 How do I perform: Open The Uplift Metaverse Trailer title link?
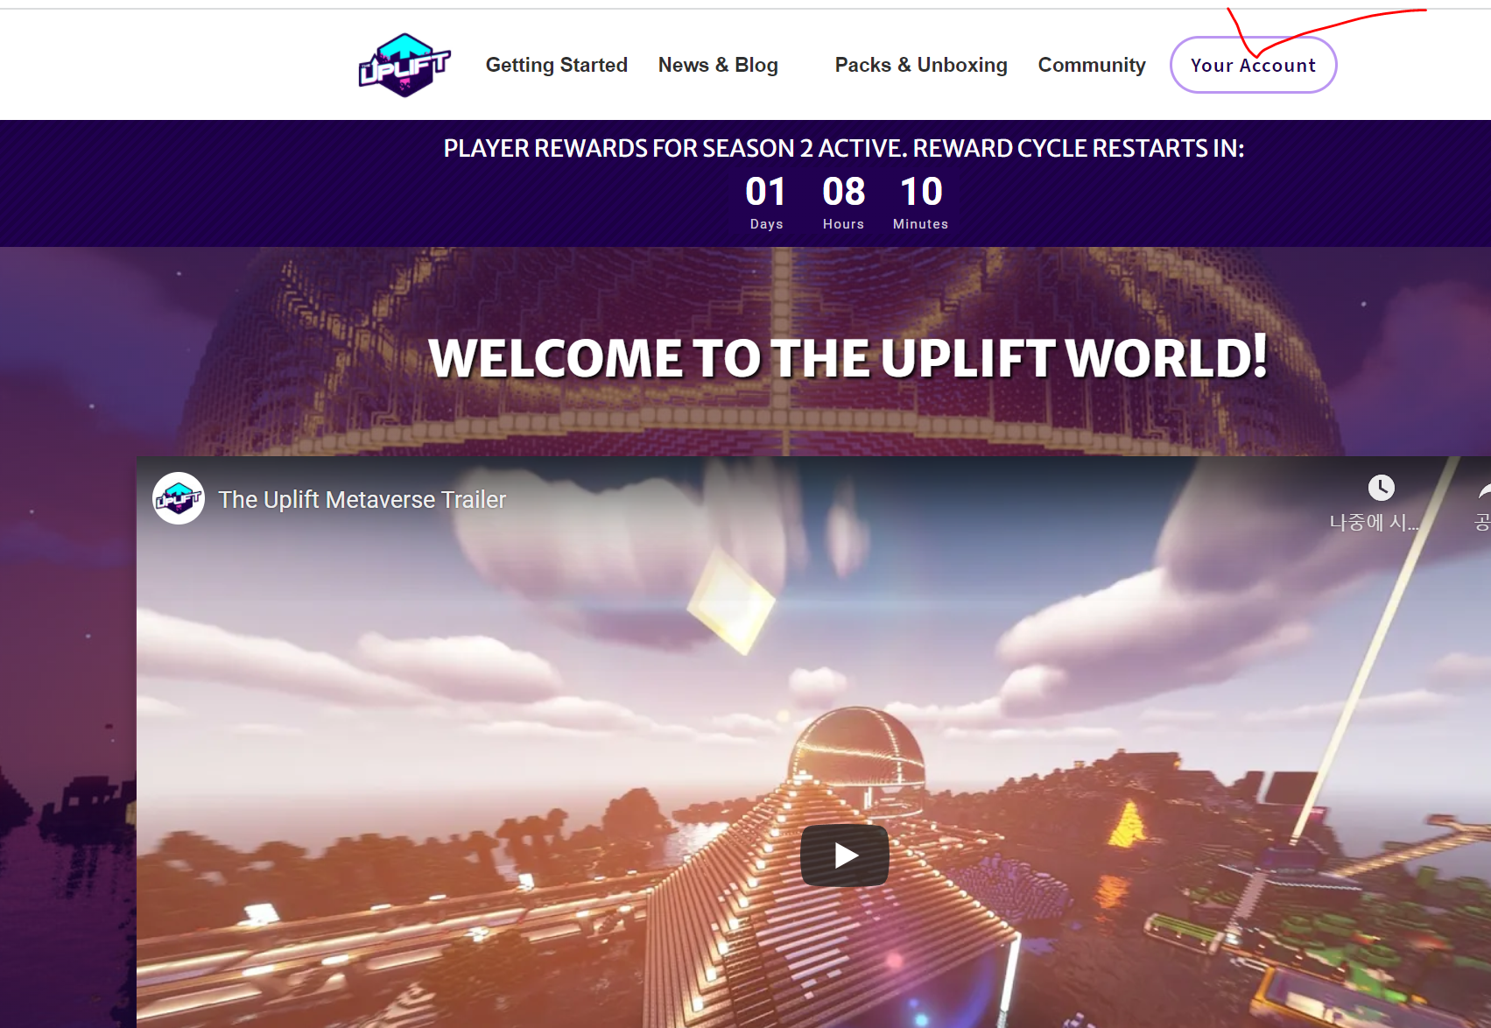[x=362, y=499]
